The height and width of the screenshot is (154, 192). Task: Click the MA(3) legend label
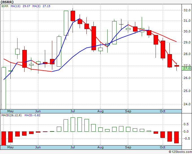36,6
